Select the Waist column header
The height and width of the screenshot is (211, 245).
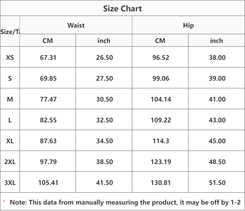pos(76,25)
